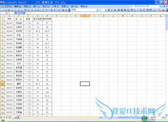Launch the Chart Wizard icon
Viewport: 168px width, 122px height.
tap(63, 10)
